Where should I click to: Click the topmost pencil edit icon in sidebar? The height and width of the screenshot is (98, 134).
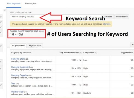1,17
